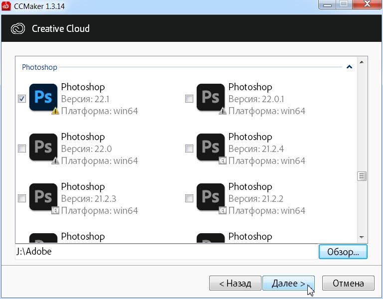
Task: Check the Photoshop 21.2.3 checkbox
Action: tap(22, 198)
